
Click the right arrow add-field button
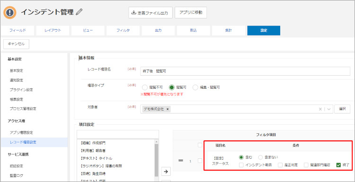(166, 172)
